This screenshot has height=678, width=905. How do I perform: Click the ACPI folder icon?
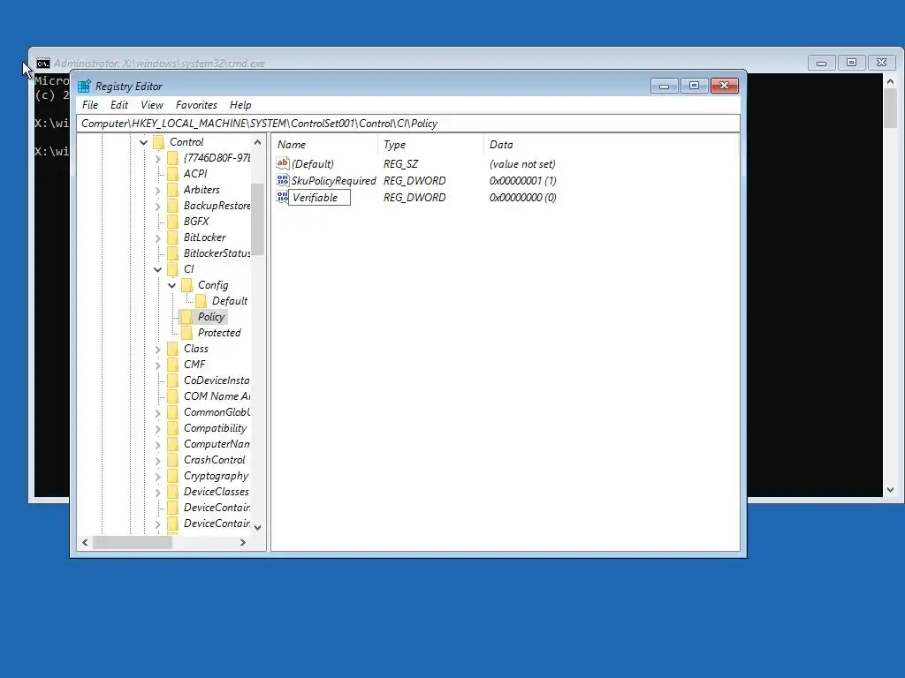point(172,174)
